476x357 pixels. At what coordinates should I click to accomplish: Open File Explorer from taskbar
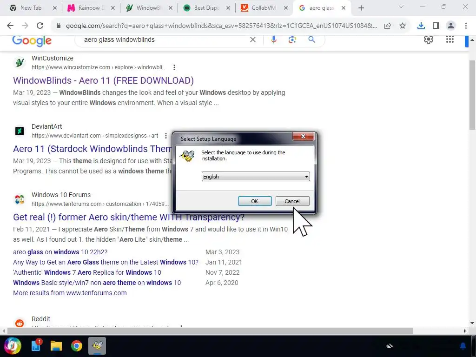56,346
